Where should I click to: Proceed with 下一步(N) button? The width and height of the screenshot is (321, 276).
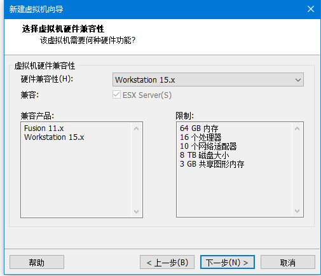228,262
